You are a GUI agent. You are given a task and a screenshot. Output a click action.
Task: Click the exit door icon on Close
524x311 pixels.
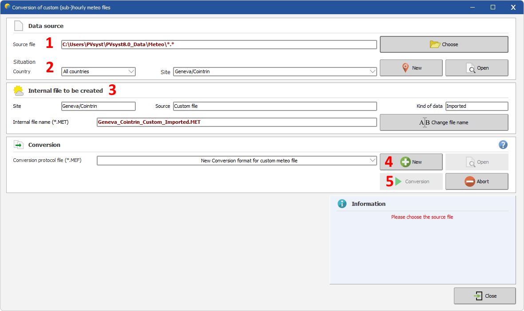tap(478, 296)
